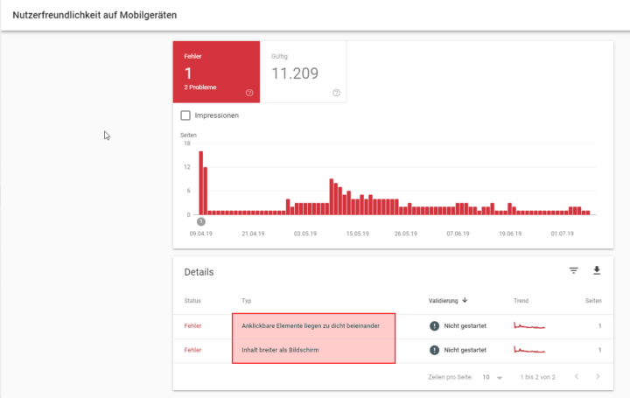This screenshot has width=630, height=398.
Task: Open 'Inhalt breiter als Bildschirm' issue
Action: (280, 350)
